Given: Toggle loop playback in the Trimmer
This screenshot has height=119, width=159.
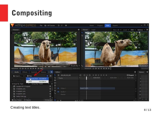Looking at the screenshot, I should tap(20, 69).
